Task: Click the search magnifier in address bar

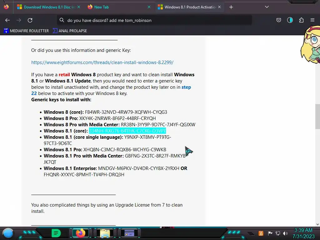Action: pos(62,20)
